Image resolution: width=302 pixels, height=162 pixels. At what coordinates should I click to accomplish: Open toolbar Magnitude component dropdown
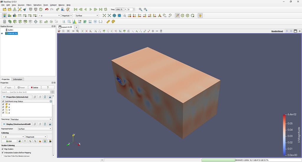point(67,16)
